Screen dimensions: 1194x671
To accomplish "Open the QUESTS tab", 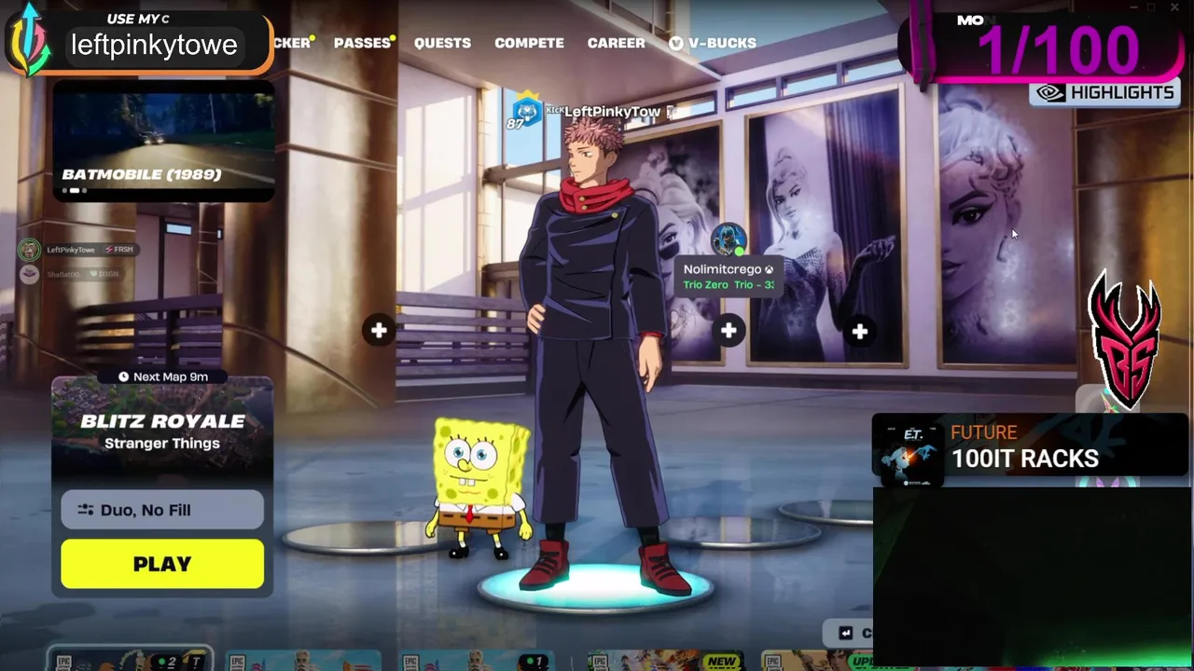I will 442,43.
